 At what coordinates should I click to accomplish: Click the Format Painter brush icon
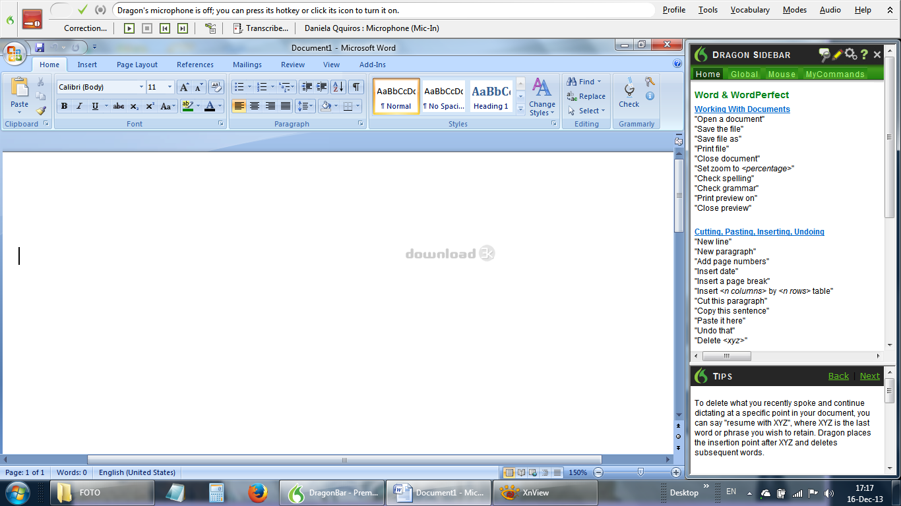[41, 111]
